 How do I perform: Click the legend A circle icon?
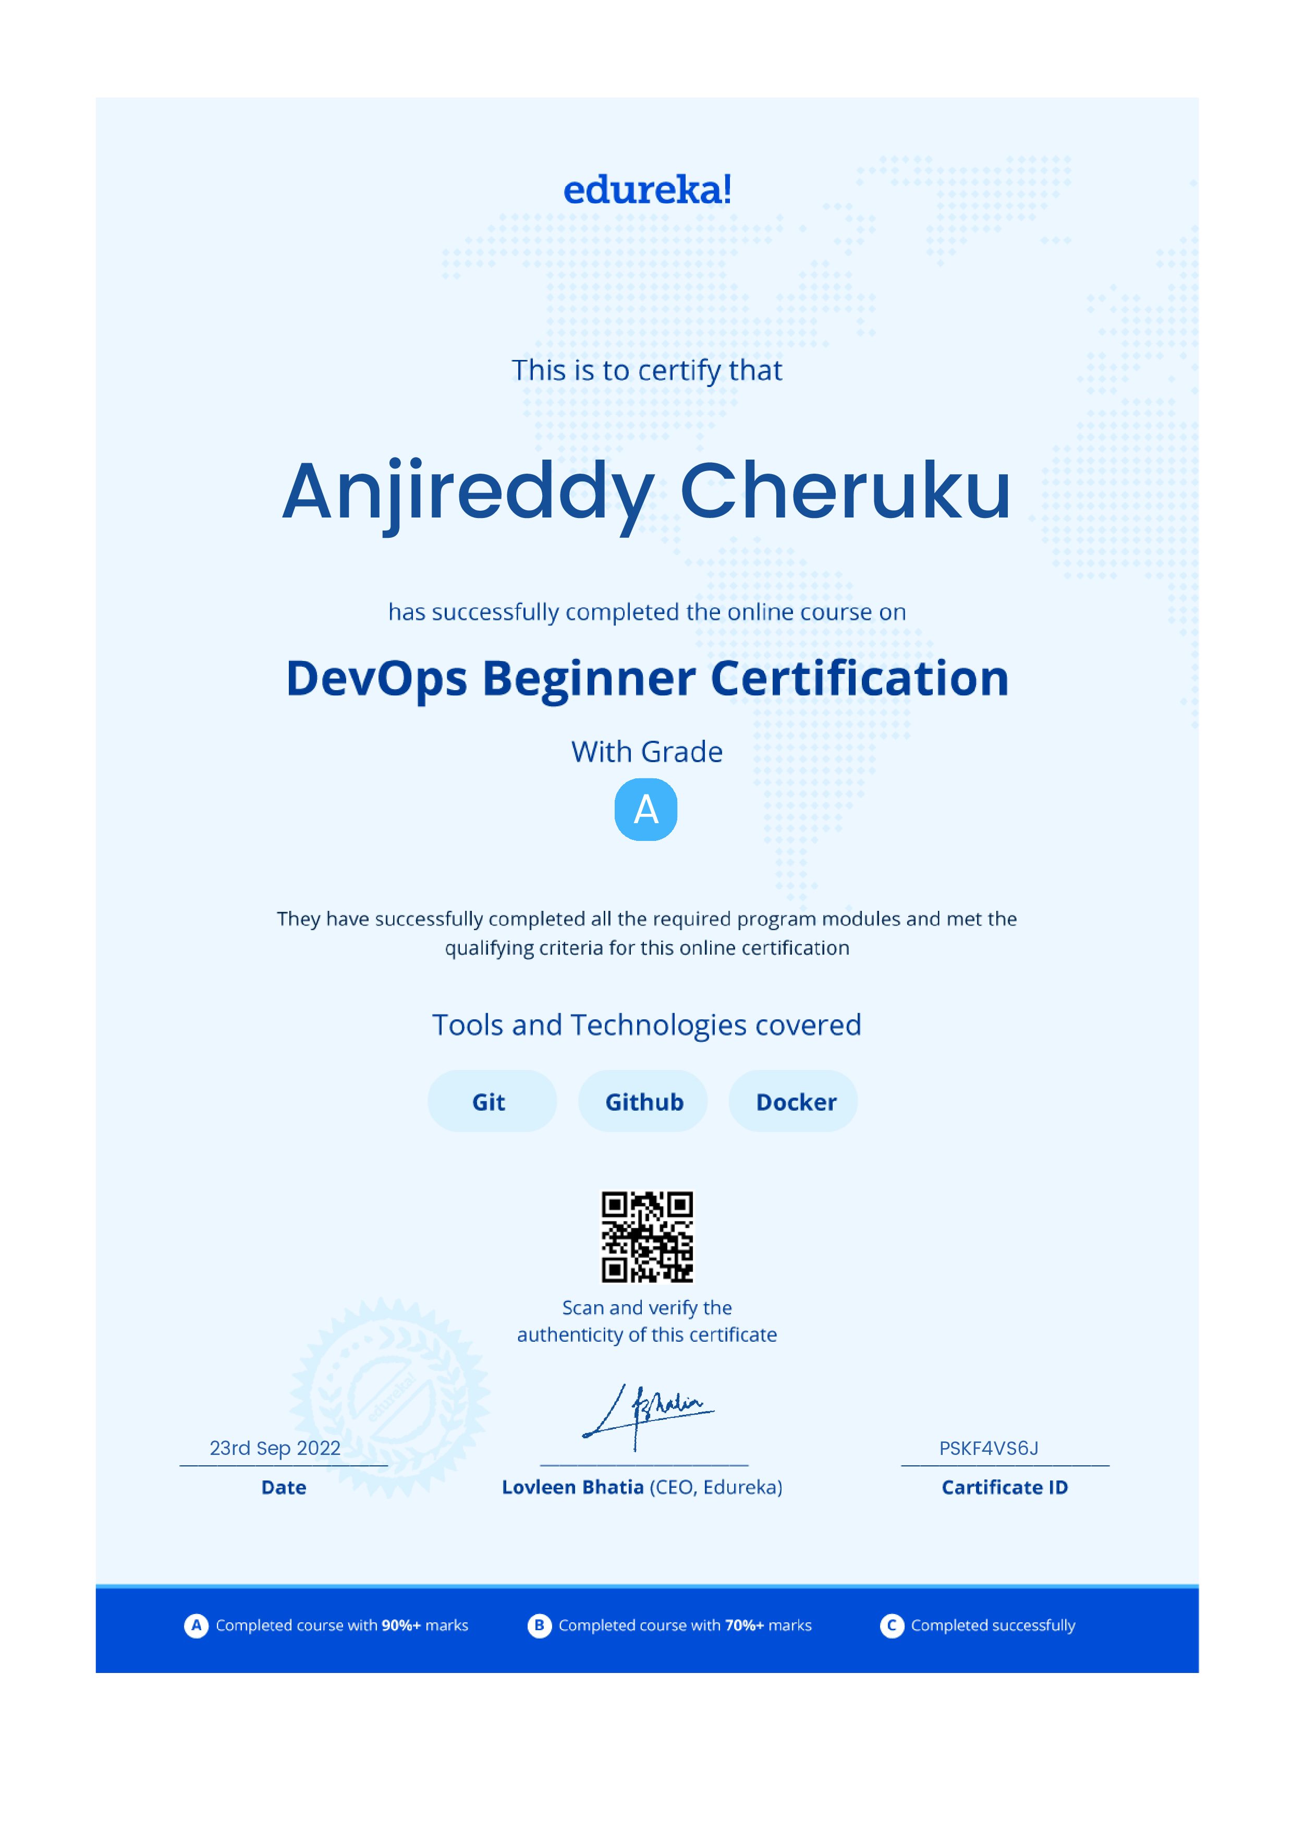pos(196,1625)
